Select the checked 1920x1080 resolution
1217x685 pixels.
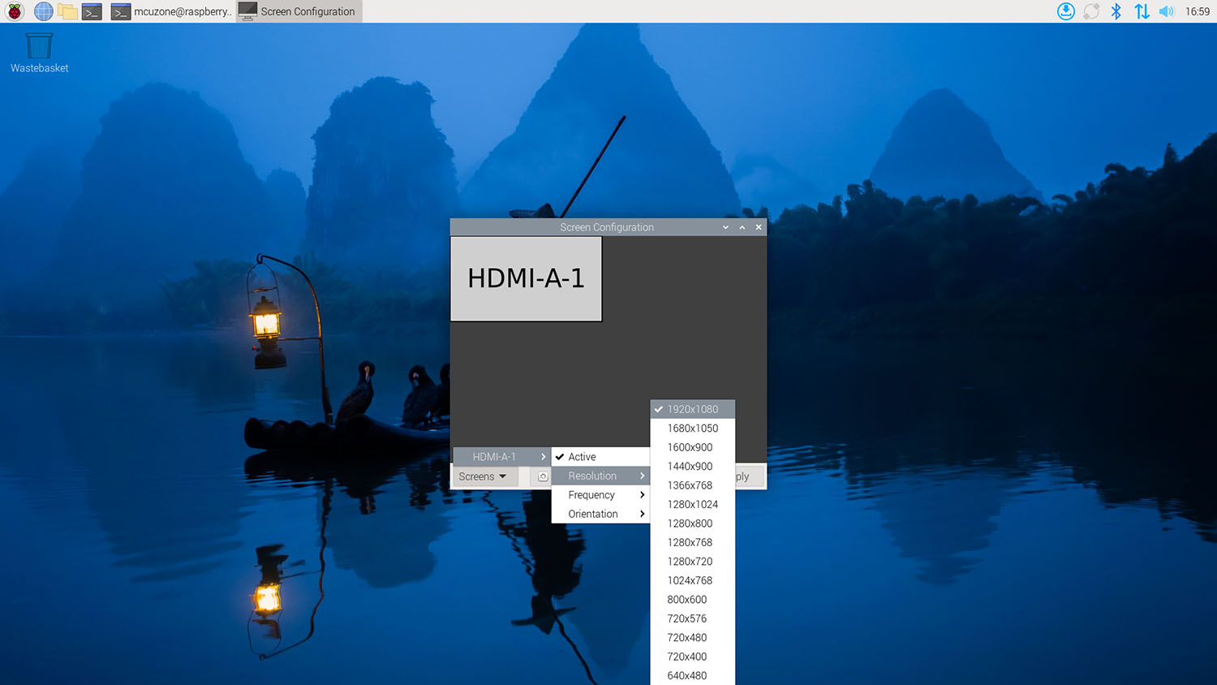click(693, 409)
